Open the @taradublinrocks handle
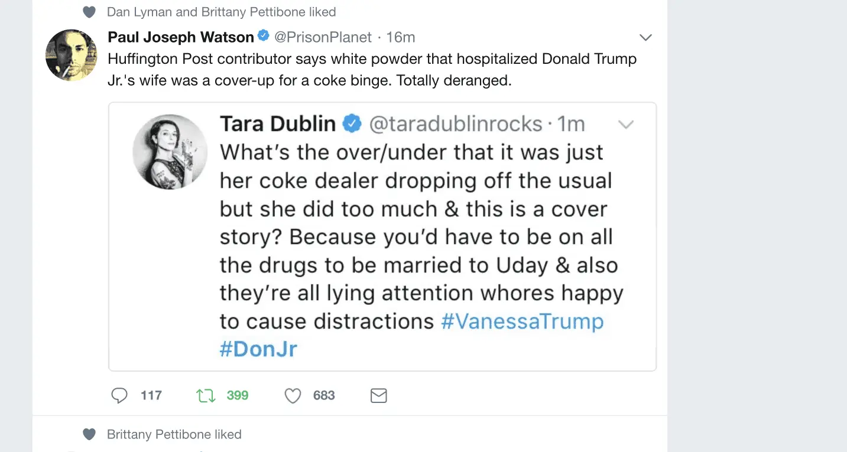Viewport: 847px width, 452px height. 456,124
